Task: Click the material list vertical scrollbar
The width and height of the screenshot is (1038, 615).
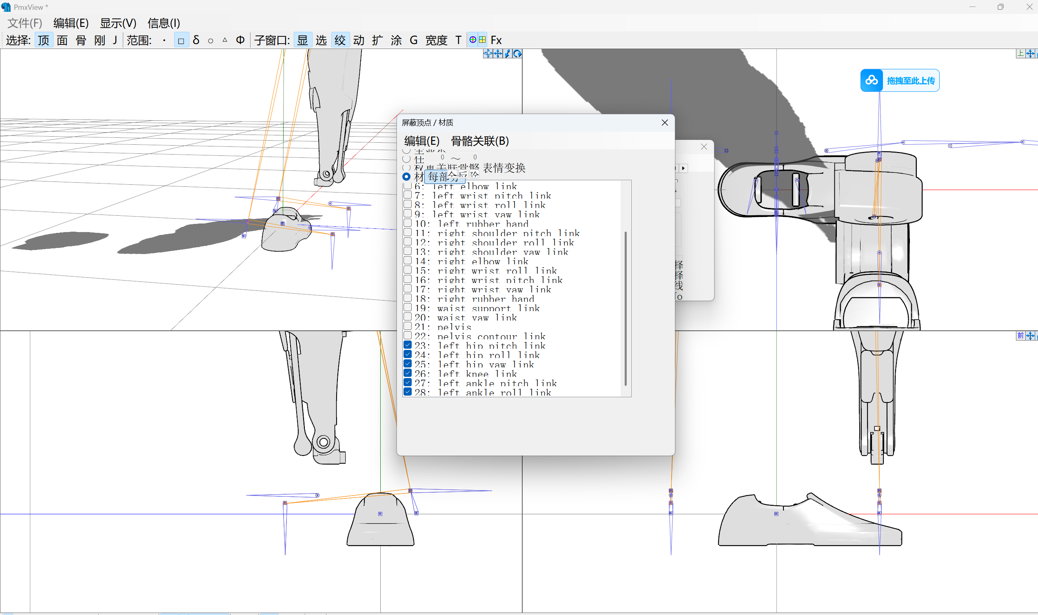Action: [x=625, y=309]
